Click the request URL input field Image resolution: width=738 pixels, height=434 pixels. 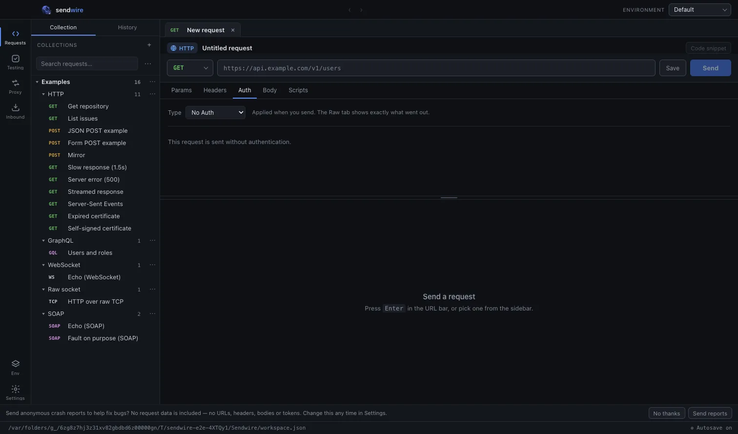(x=436, y=68)
